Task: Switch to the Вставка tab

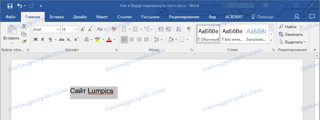Action: point(57,17)
